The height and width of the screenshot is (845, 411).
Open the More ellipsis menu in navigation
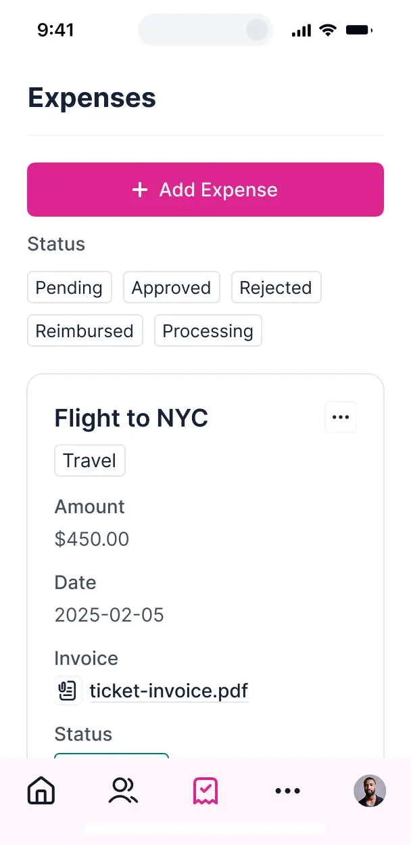[288, 791]
